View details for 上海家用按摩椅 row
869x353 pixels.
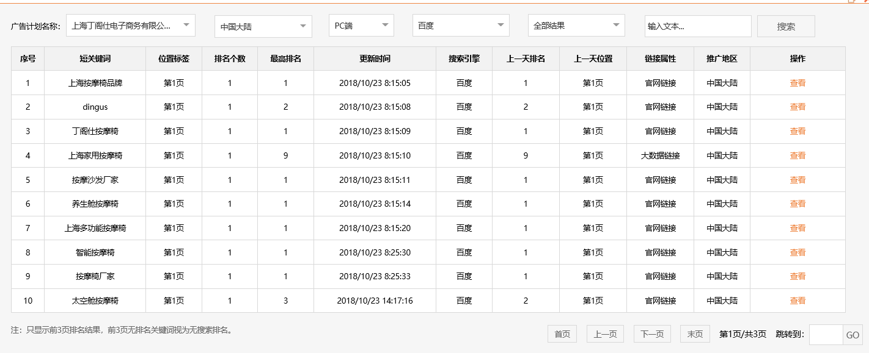click(798, 155)
